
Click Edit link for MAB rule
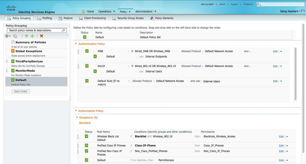tap(275, 51)
